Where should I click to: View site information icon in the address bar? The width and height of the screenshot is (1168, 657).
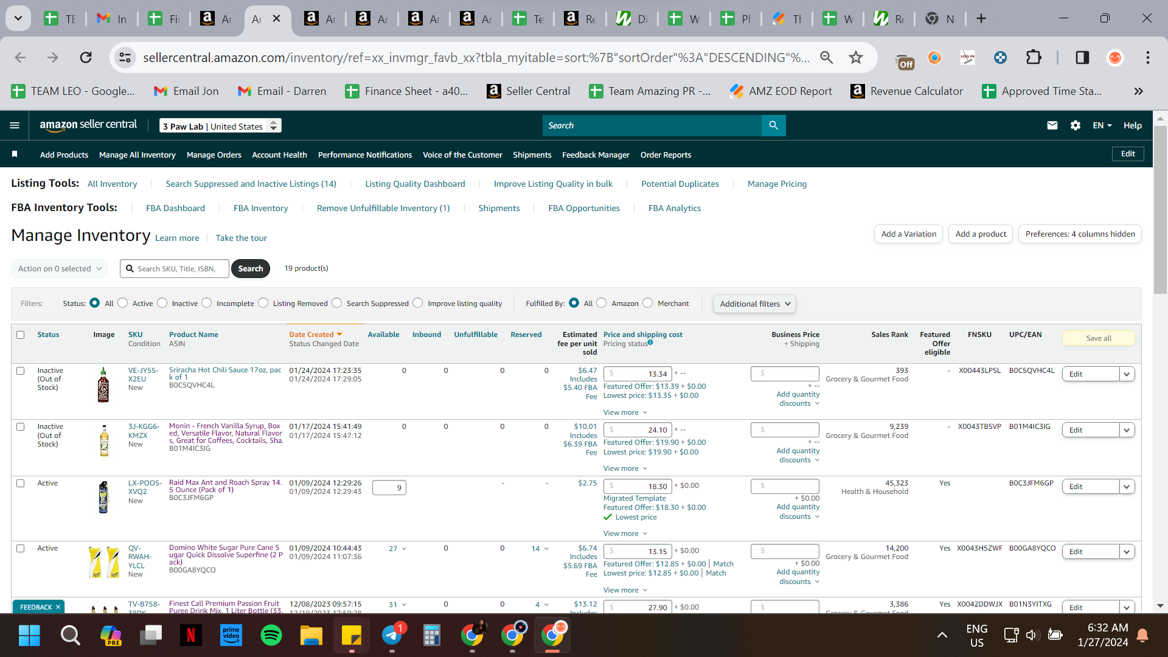pyautogui.click(x=125, y=57)
